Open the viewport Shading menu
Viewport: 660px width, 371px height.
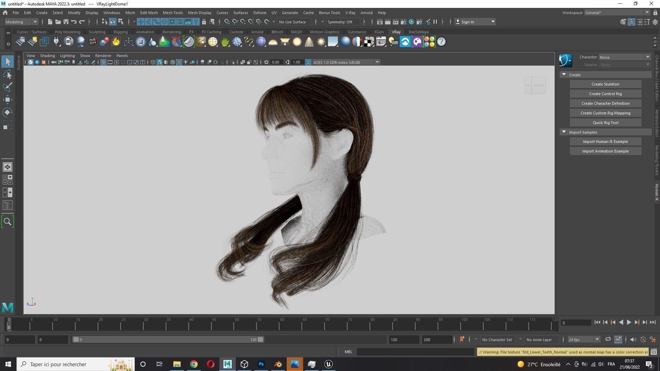pyautogui.click(x=47, y=56)
